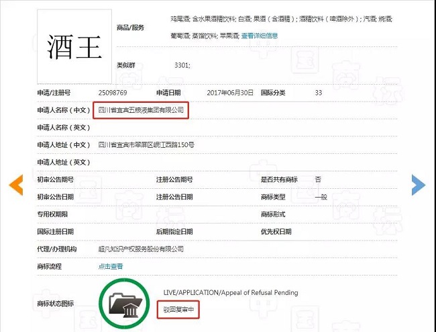This screenshot has width=436, height=332.
Task: Select similar group value 3301;
Action: (x=182, y=65)
